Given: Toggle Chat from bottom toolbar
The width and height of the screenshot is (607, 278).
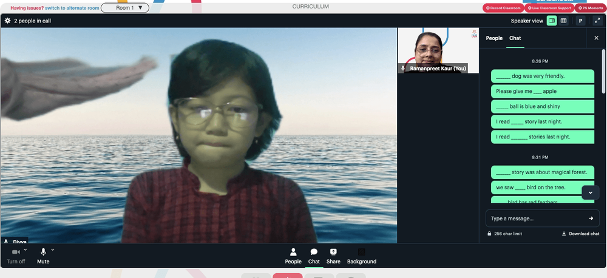Looking at the screenshot, I should click(x=314, y=256).
